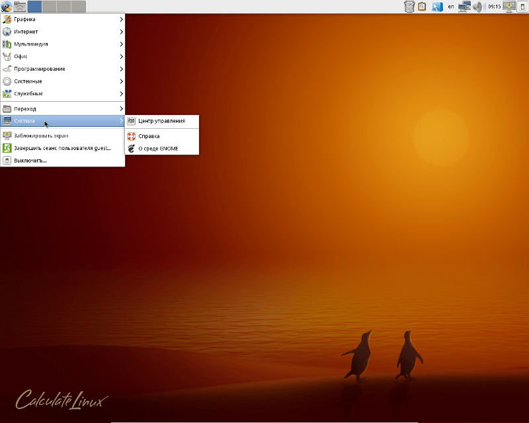The width and height of the screenshot is (529, 423).
Task: Click the monitor icon right of the clock
Action: click(x=510, y=7)
